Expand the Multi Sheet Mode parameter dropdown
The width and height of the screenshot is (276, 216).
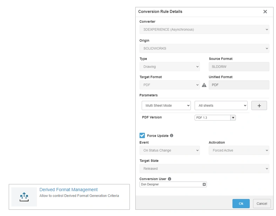point(166,106)
